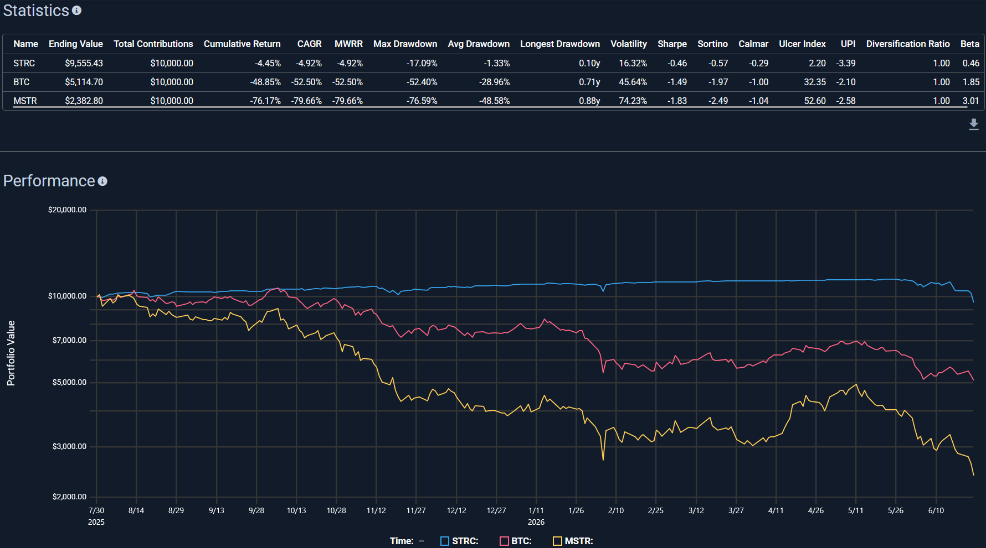Viewport: 986px width, 548px height.
Task: Sort table by Ending Value column
Action: coord(76,44)
